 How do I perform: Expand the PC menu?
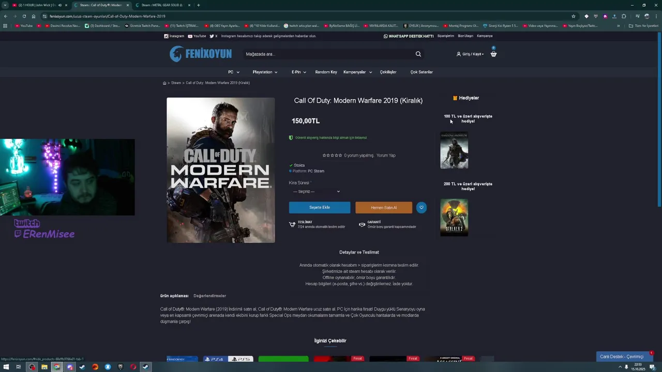coord(234,72)
